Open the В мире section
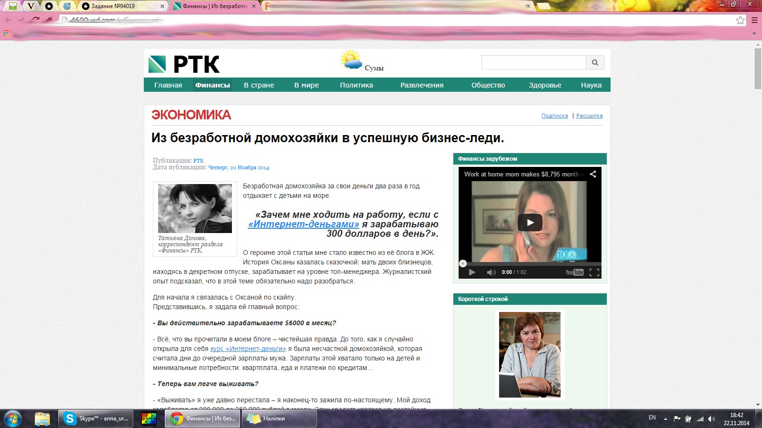762x428 pixels. coord(306,85)
